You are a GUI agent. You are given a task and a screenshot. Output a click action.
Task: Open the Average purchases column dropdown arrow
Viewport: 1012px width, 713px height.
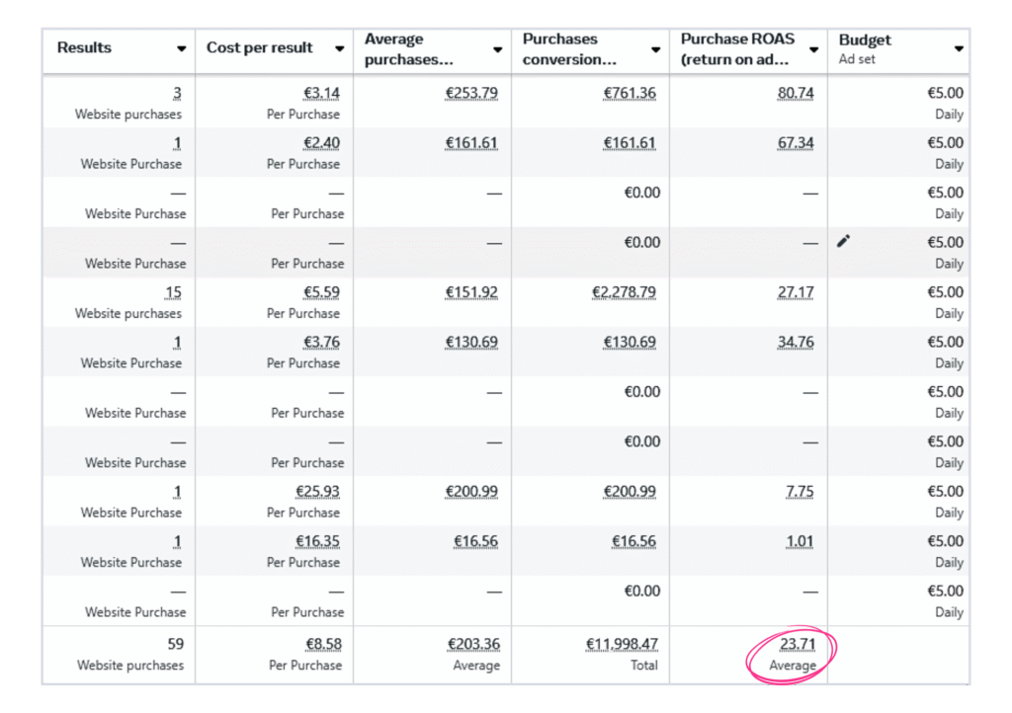(x=497, y=49)
